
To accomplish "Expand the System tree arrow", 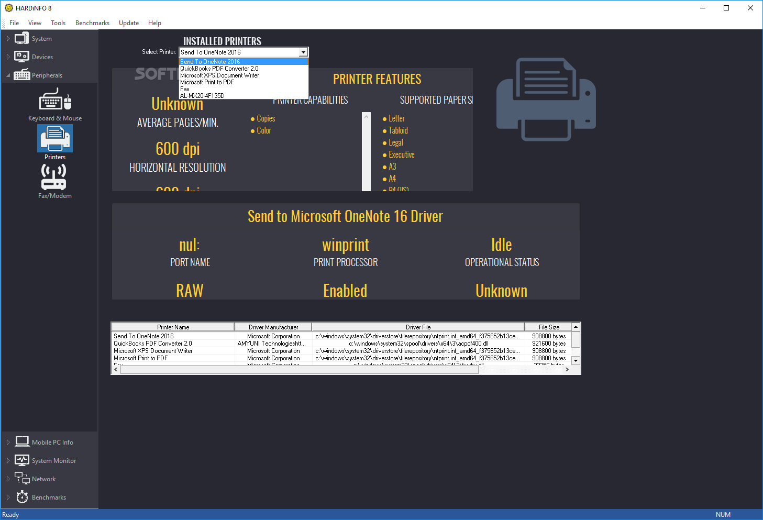I will pos(8,39).
